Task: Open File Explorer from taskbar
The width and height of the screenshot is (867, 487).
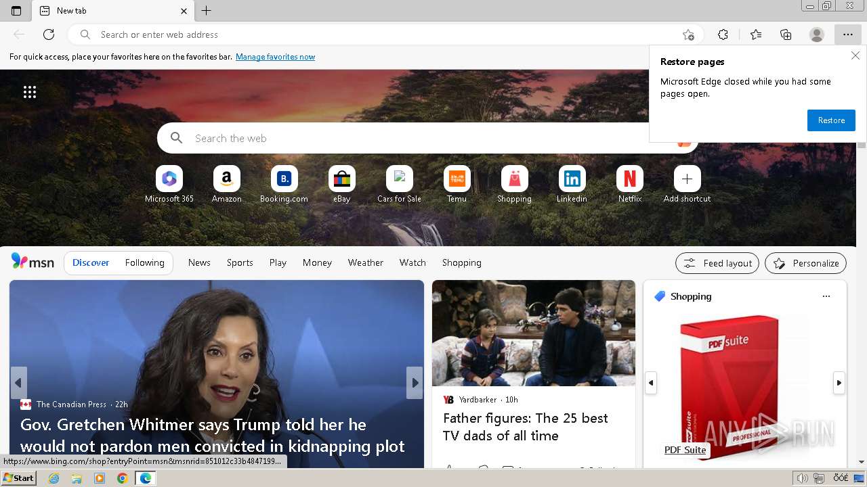Action: tap(77, 478)
